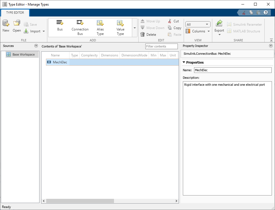Open the Columns dropdown

click(198, 32)
